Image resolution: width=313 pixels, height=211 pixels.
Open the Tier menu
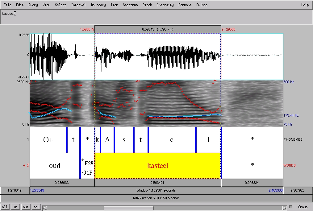pos(114,5)
